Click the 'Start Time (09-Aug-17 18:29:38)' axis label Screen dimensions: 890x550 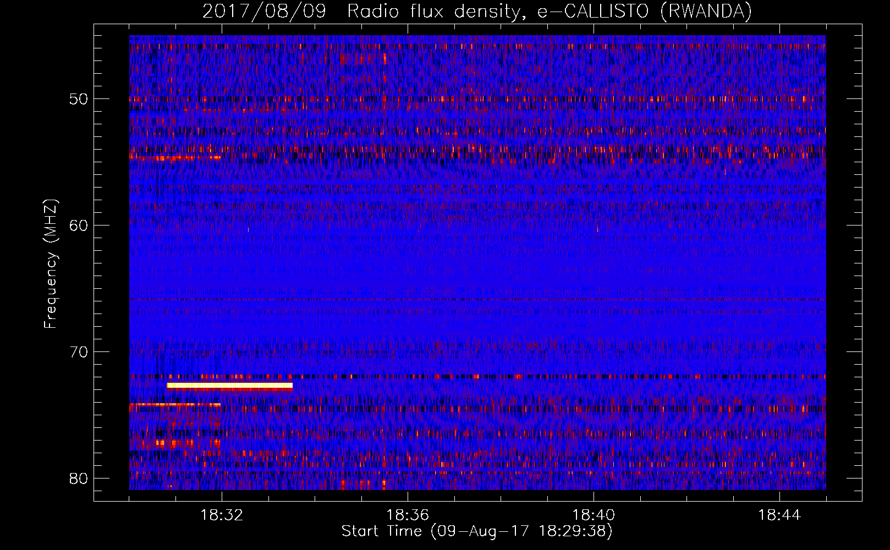[x=477, y=531]
